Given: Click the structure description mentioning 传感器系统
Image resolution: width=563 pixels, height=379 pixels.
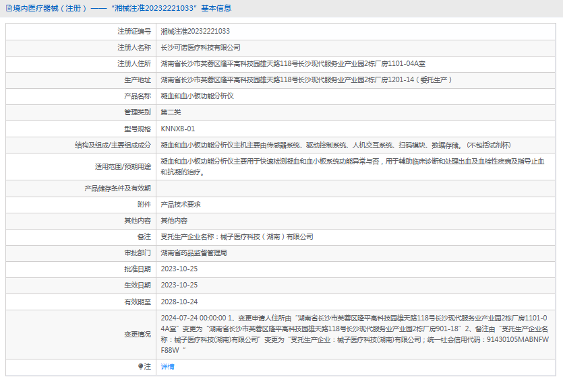Looking at the screenshot, I should [336, 145].
